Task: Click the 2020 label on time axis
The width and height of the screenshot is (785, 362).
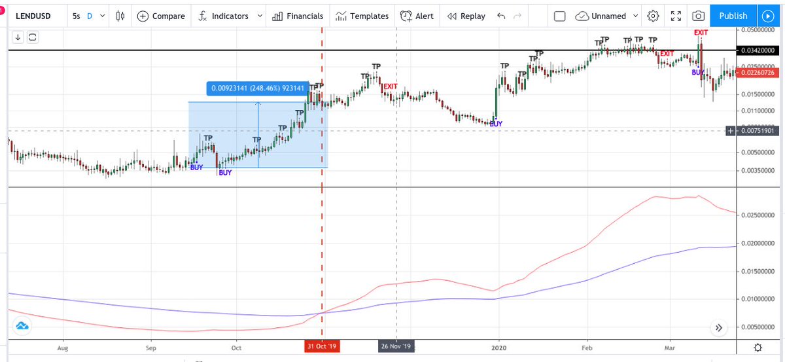Action: (x=499, y=348)
